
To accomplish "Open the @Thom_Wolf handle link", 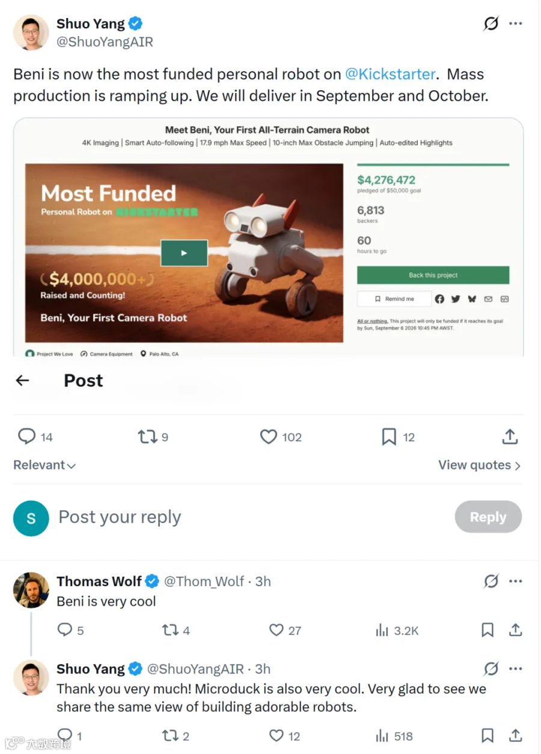I will 204,581.
